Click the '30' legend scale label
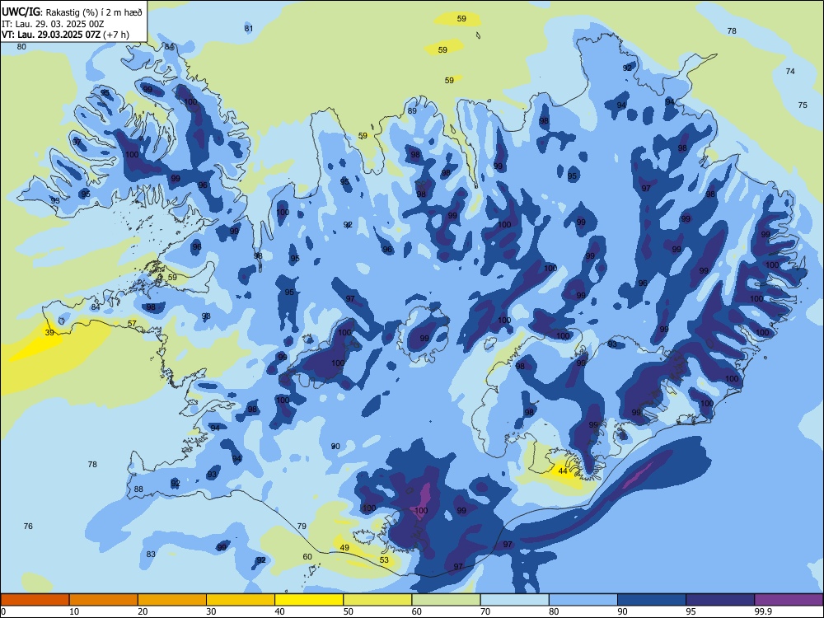824x618 pixels. (x=211, y=611)
